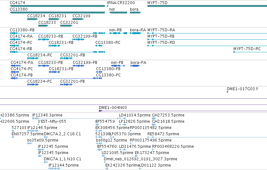
Task: Select transcript MYPT-75D-RC
Action: (250, 52)
